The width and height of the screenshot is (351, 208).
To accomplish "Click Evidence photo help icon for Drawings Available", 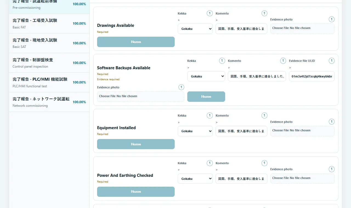I will point(332,19).
